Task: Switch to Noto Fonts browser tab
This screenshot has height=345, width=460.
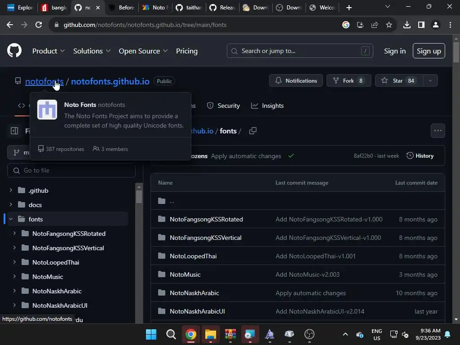Action: [155, 8]
